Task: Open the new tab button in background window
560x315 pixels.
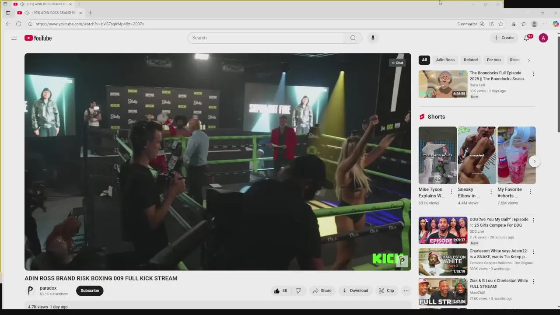Action: [79, 4]
